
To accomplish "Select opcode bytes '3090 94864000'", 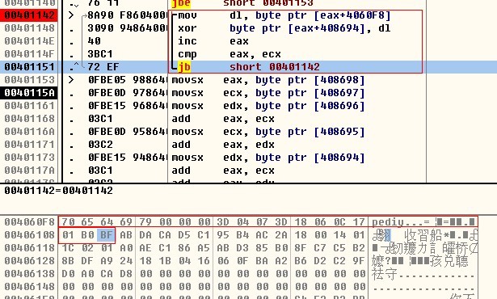I will 128,28.
